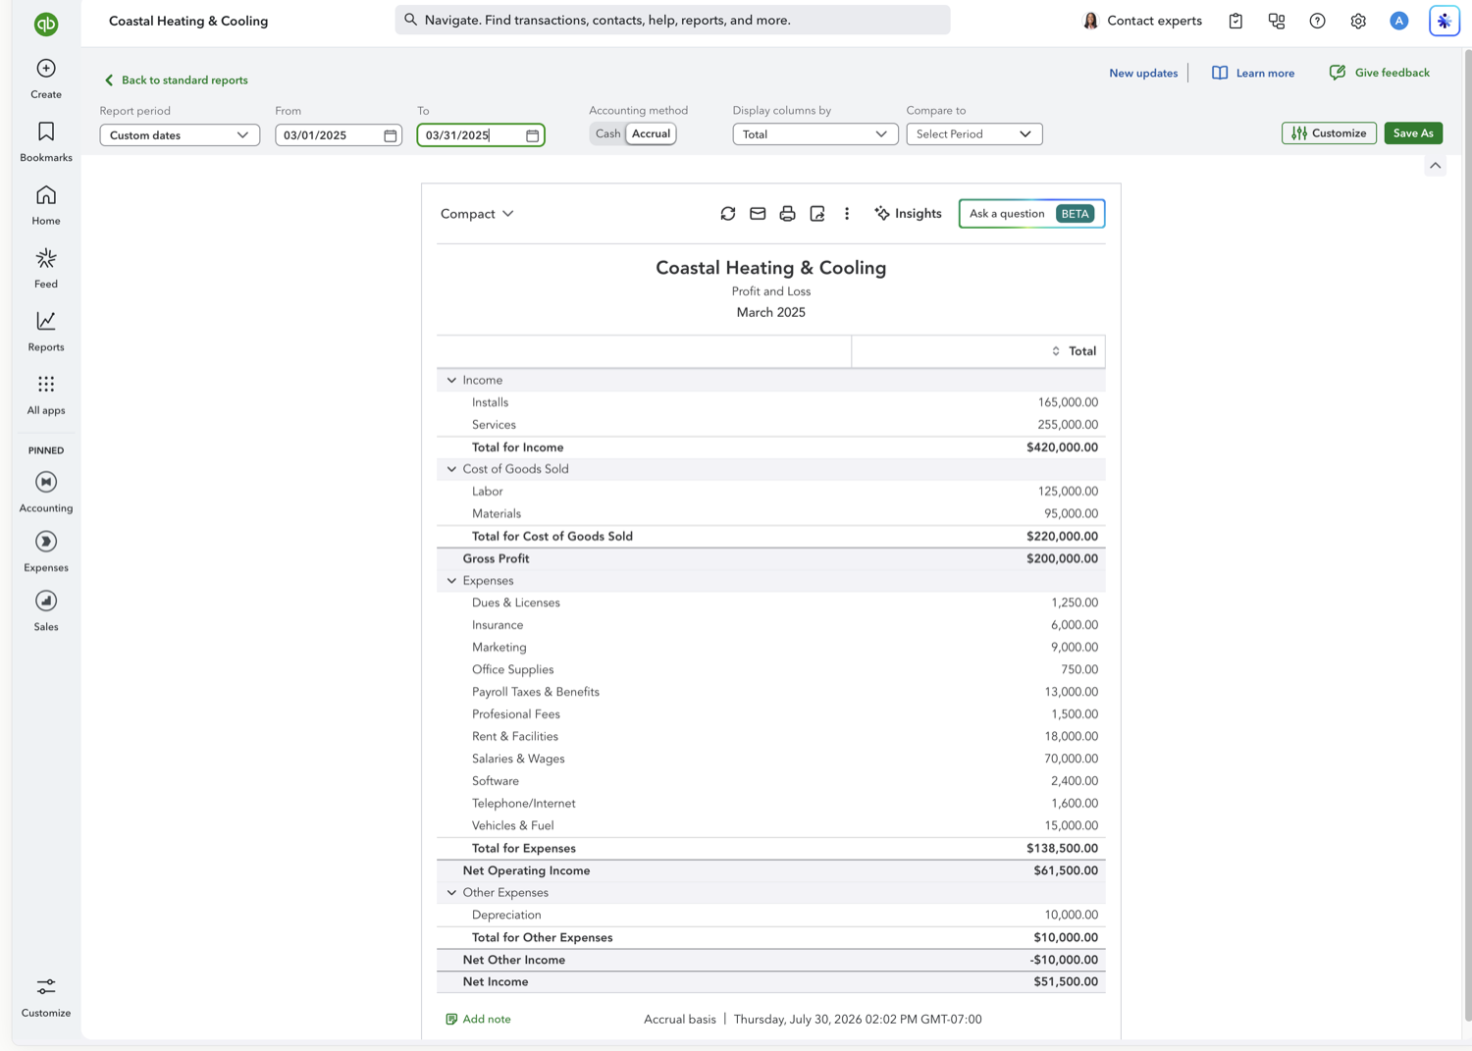Open the Compact view dropdown
Screen dimensions: 1472x1051
477,214
